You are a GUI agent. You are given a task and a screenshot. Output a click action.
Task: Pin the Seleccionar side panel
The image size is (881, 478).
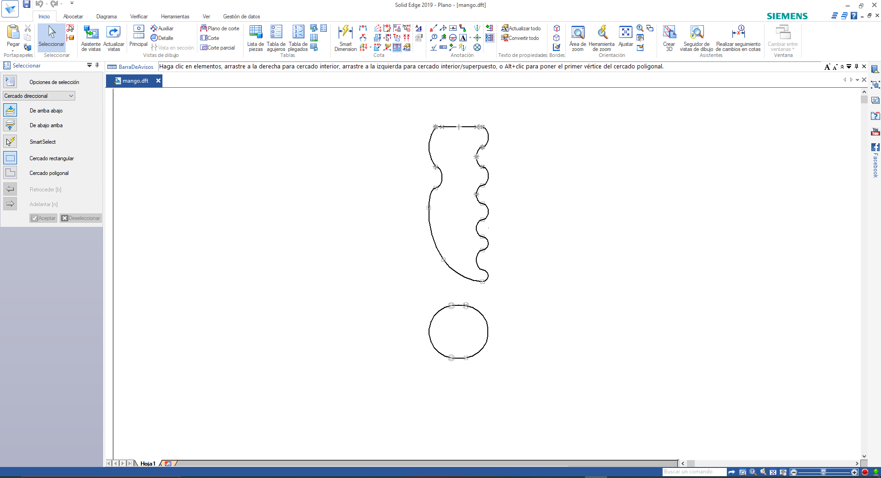97,66
